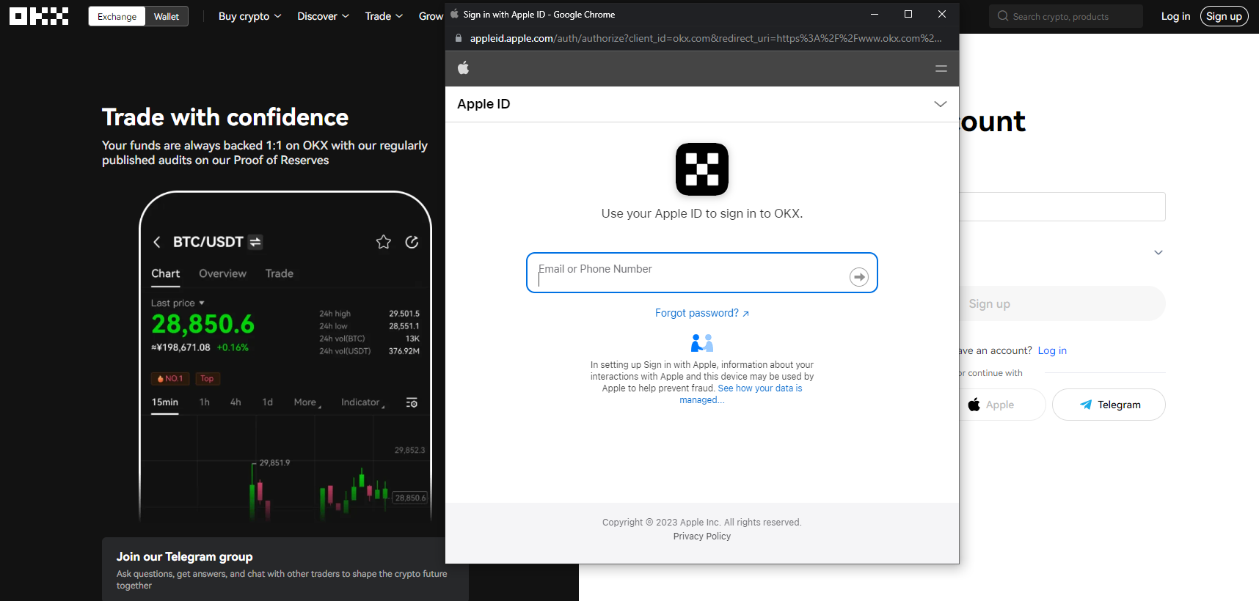Continue with Apple button
Screen dimensions: 1259x601
[x=1002, y=405]
